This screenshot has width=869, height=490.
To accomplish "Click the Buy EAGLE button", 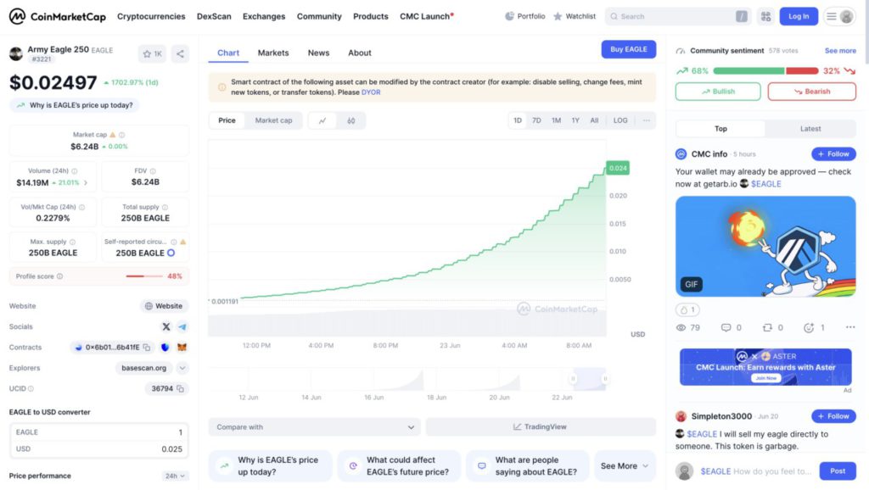I will 628,49.
